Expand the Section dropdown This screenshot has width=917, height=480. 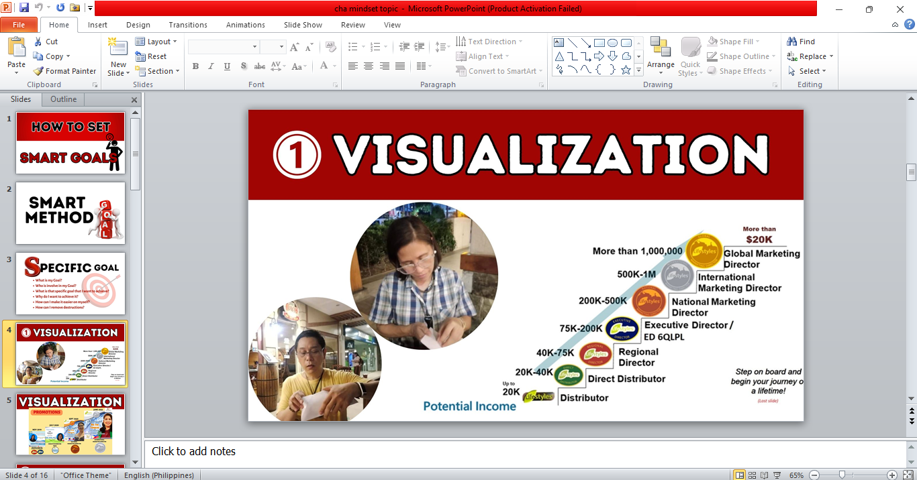[x=158, y=71]
